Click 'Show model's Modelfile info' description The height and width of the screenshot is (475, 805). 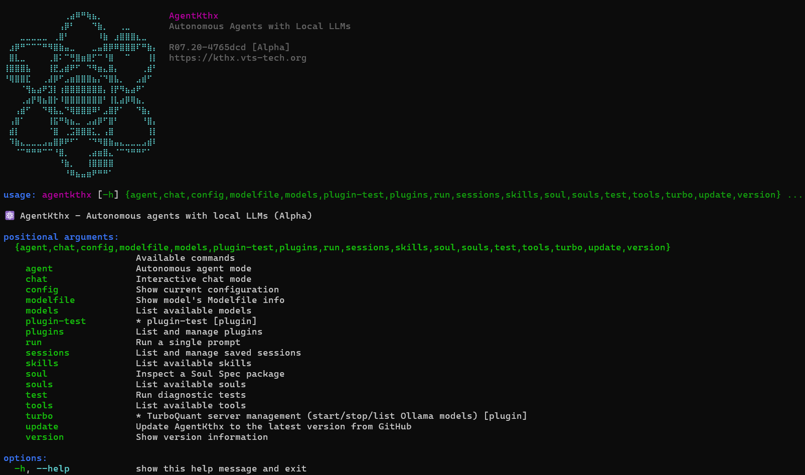[210, 300]
